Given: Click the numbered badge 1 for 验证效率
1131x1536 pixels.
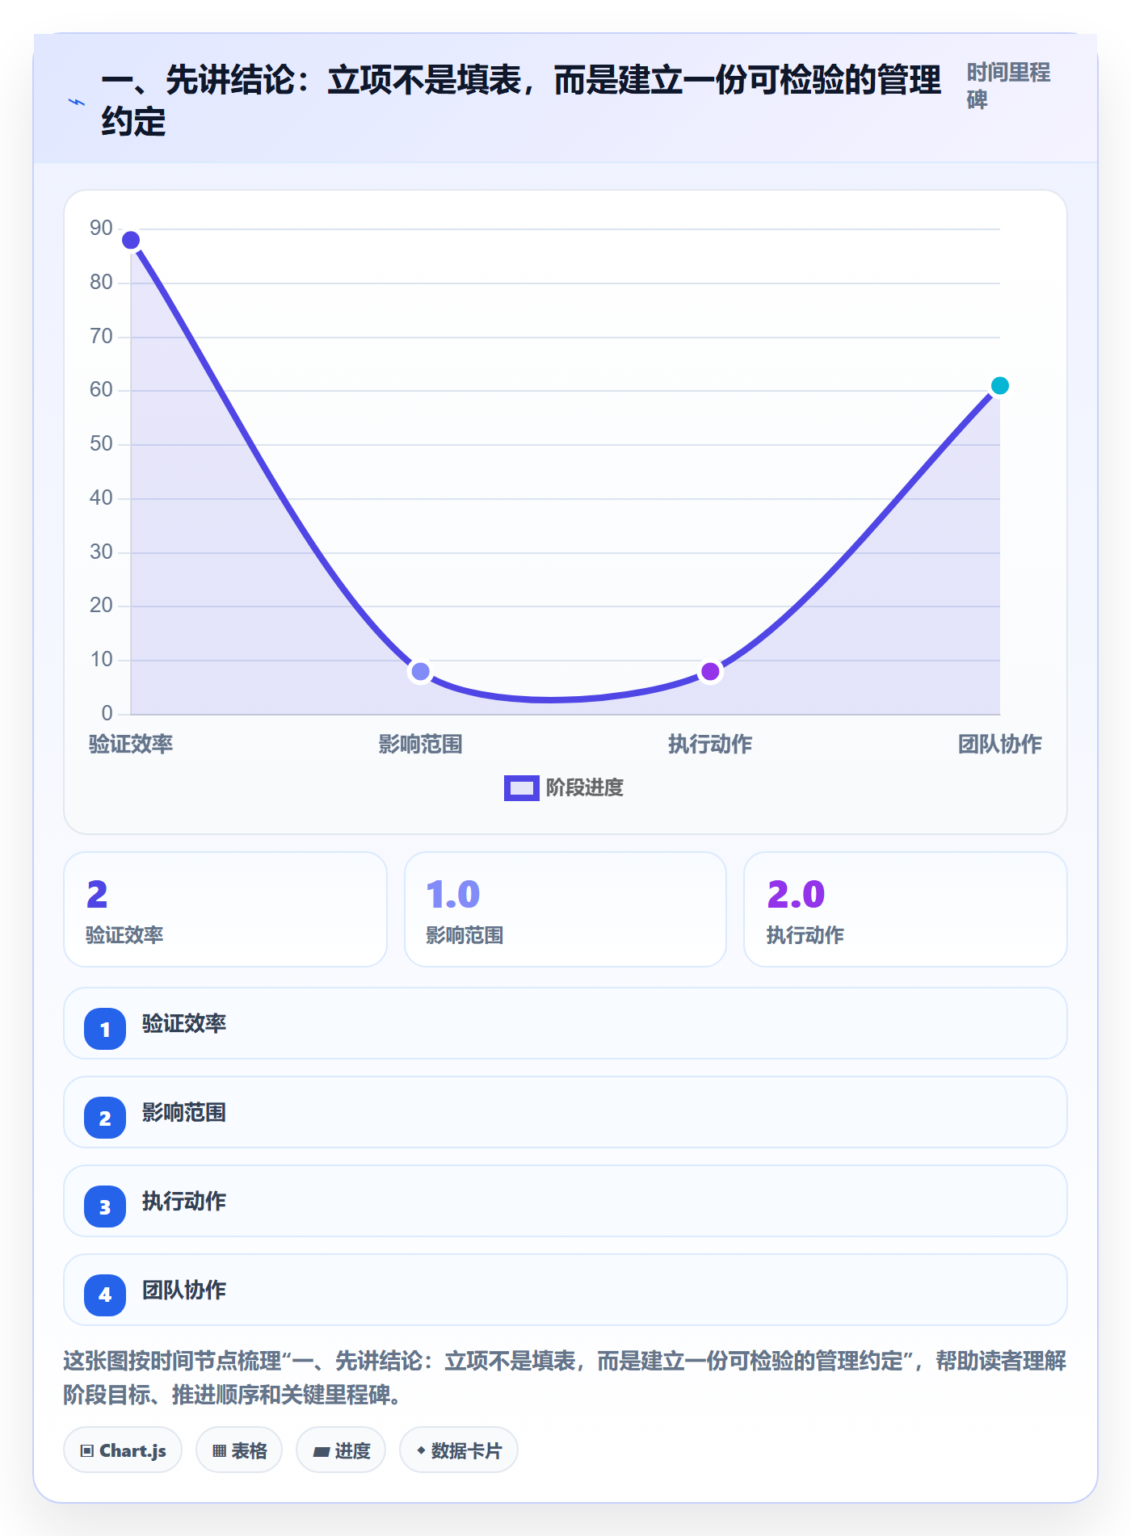Looking at the screenshot, I should tap(105, 1029).
